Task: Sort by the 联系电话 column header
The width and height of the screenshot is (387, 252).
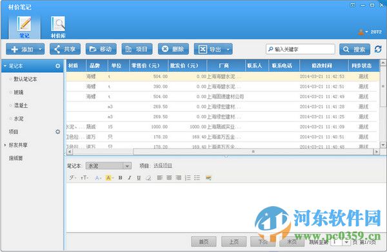Action: tap(284, 65)
